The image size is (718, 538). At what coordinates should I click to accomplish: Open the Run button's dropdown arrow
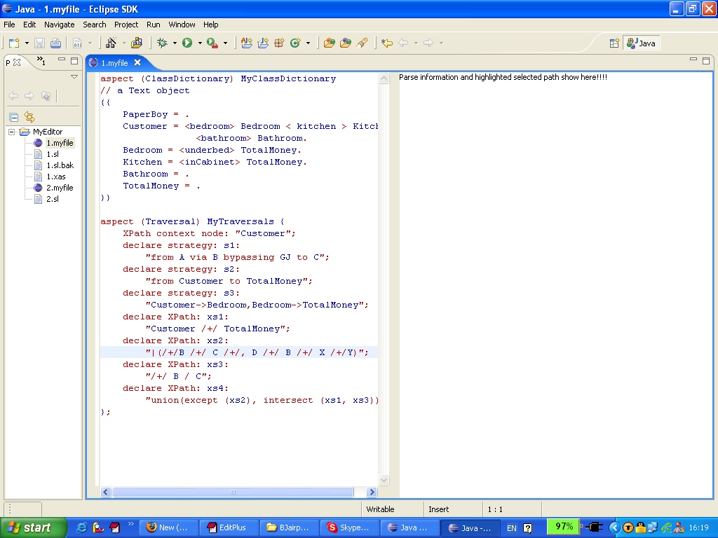(x=199, y=43)
